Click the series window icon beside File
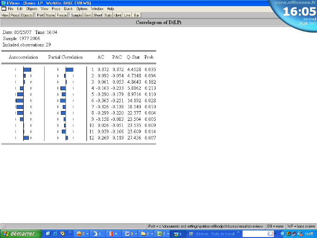The width and height of the screenshot is (317, 238). (4, 9)
